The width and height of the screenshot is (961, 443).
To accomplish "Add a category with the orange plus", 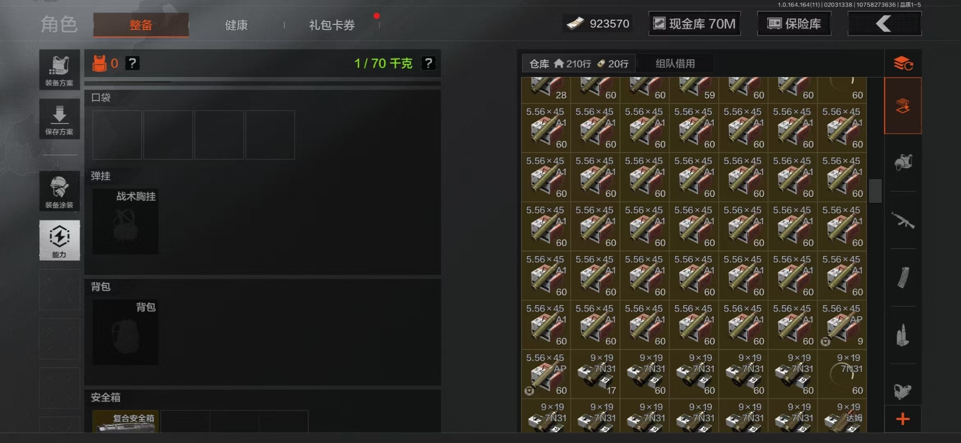I will pyautogui.click(x=903, y=419).
